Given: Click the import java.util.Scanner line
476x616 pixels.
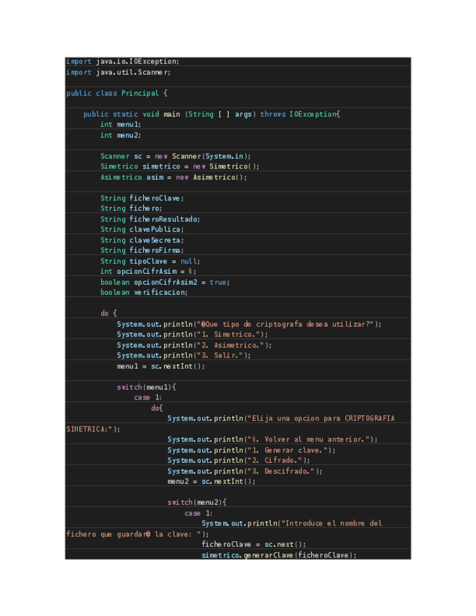Looking at the screenshot, I should (118, 73).
